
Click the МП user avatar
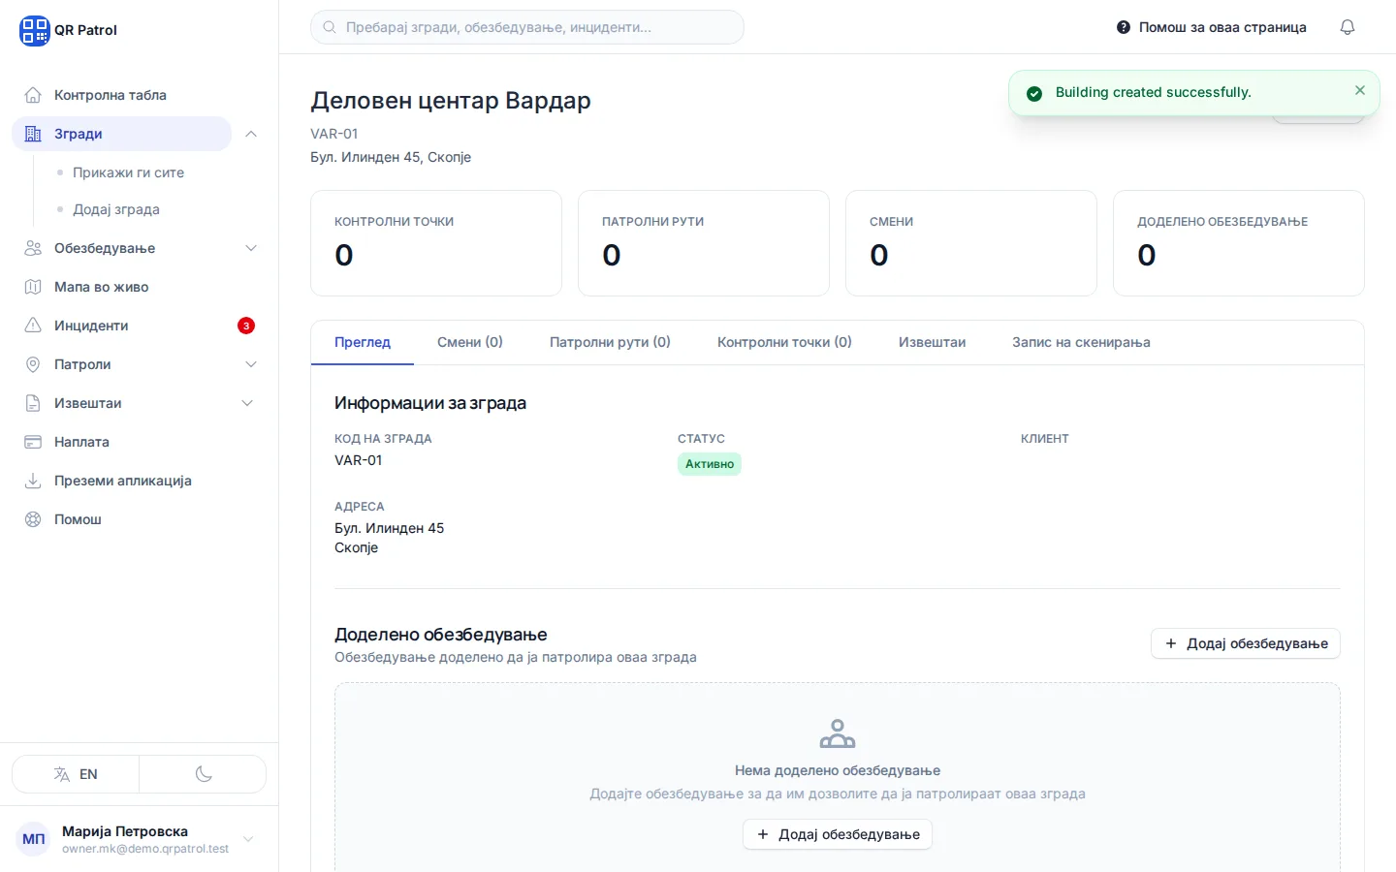pyautogui.click(x=34, y=839)
